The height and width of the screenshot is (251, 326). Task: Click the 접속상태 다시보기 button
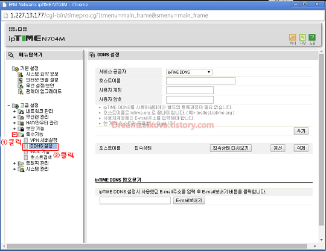click(231, 148)
